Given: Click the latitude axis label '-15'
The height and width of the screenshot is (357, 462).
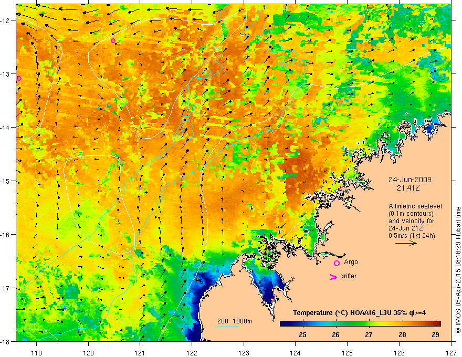Looking at the screenshot, I should click(6, 181).
